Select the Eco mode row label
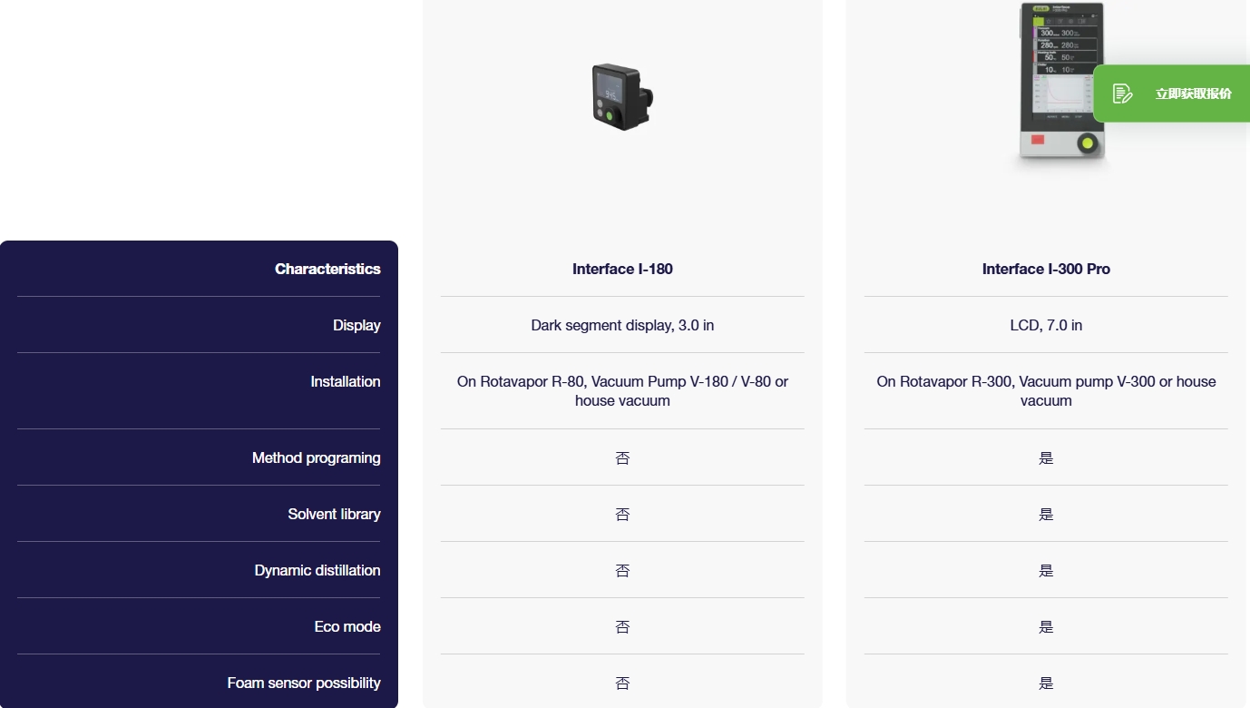Viewport: 1250px width, 708px height. (x=347, y=626)
